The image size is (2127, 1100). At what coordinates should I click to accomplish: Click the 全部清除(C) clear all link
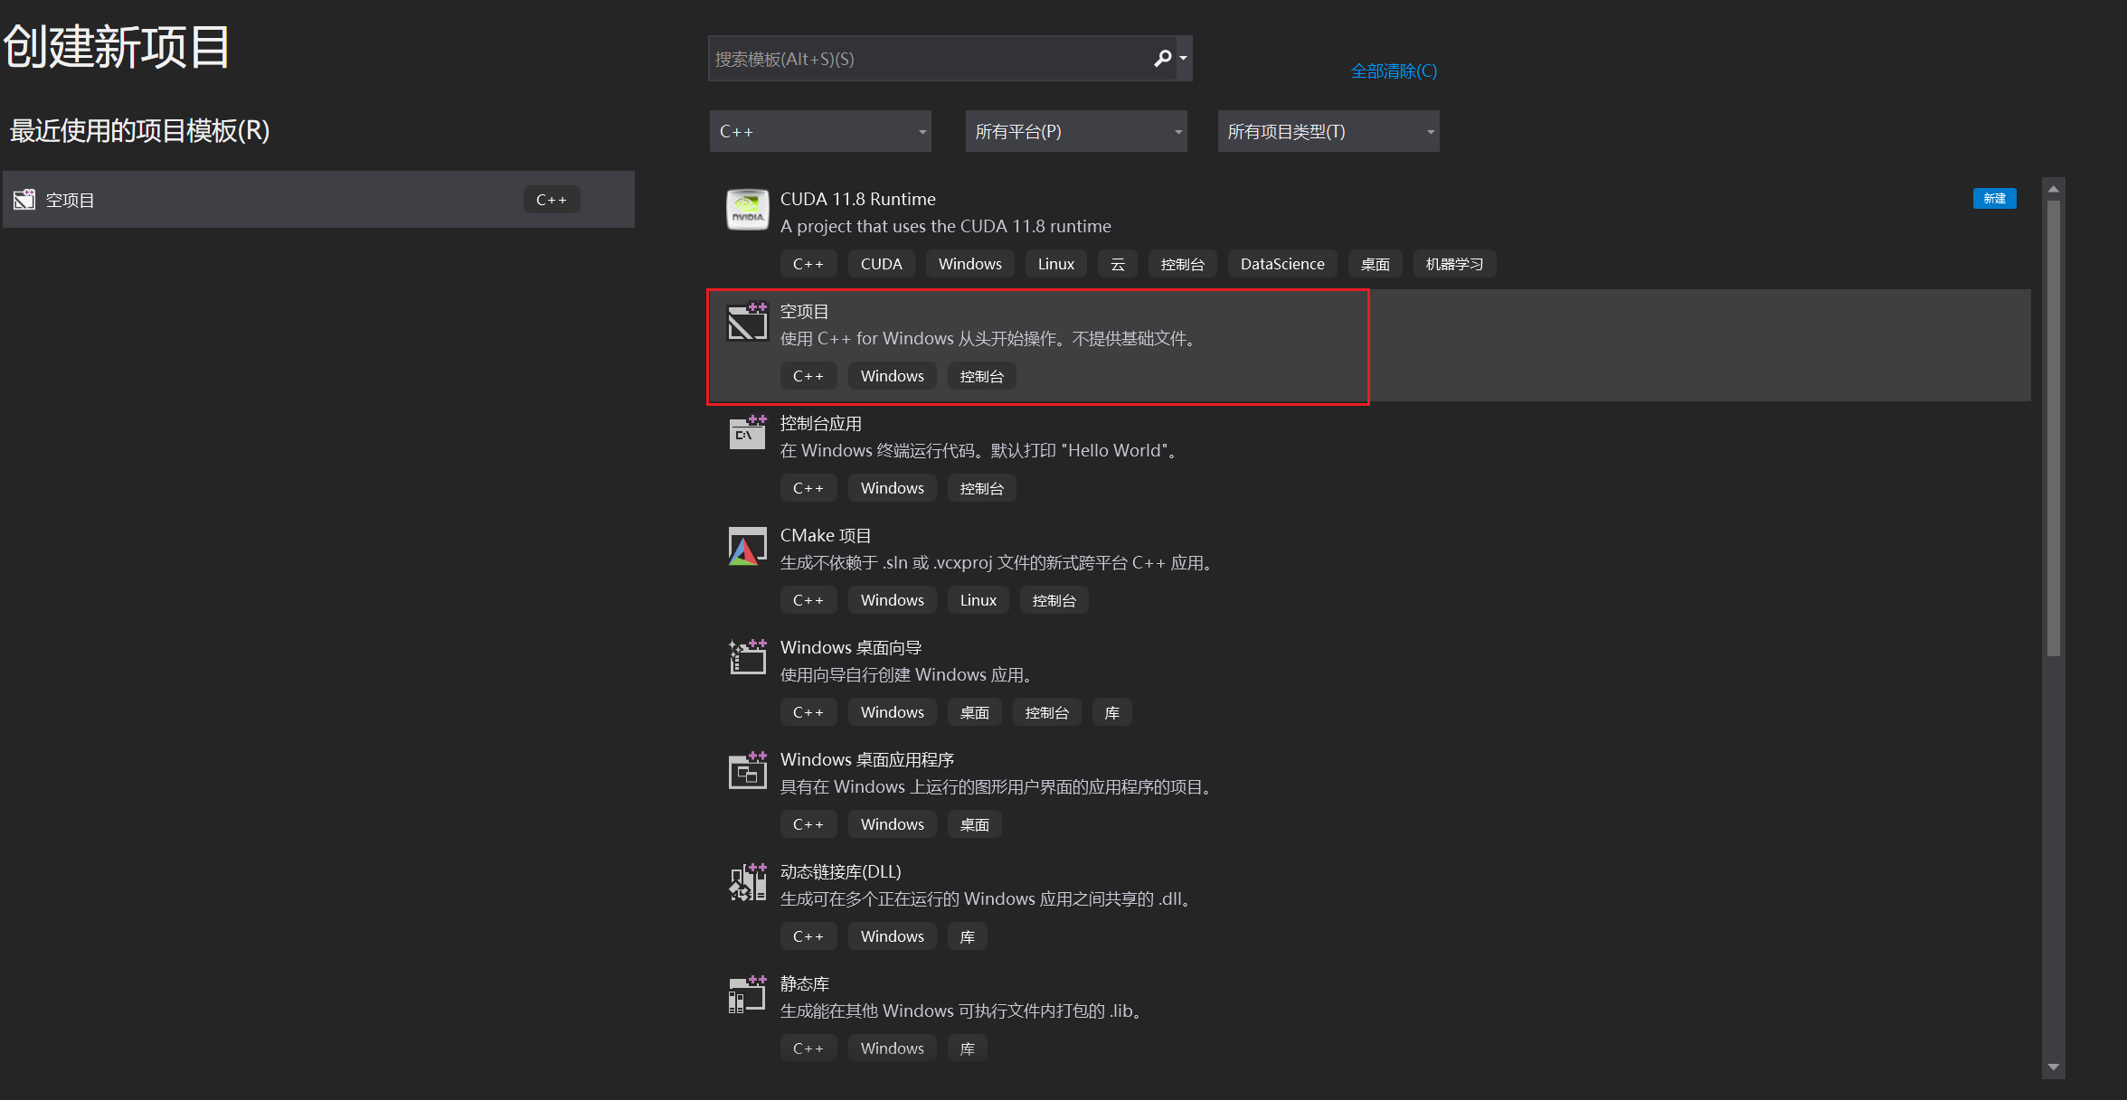[1393, 71]
